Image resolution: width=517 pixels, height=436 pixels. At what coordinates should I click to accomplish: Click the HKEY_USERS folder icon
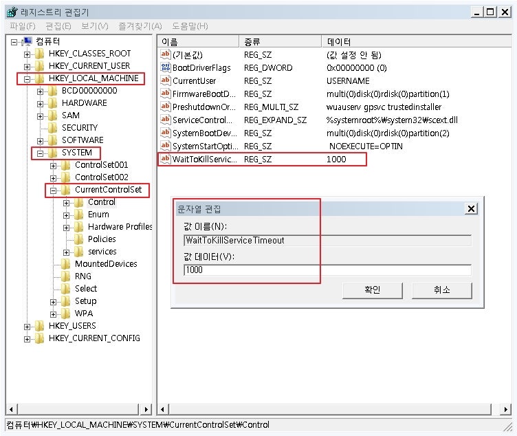click(40, 326)
